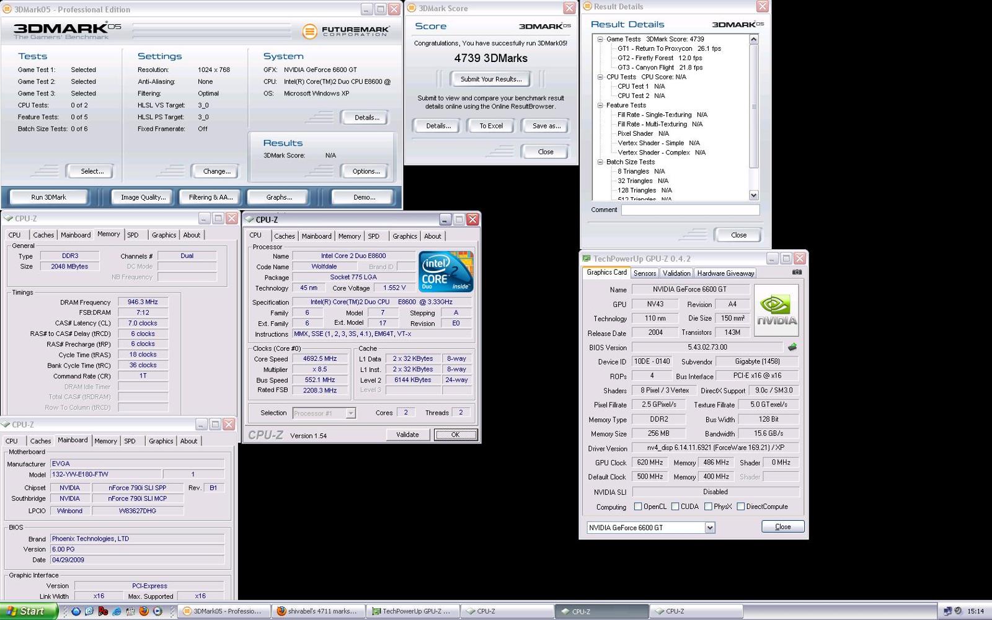The width and height of the screenshot is (992, 620).
Task: Switch to the shivabel's Firefox taskbar button
Action: pos(319,611)
